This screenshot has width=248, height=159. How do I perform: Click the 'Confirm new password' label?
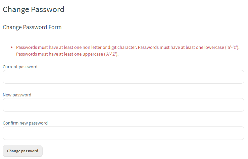[x=25, y=123]
